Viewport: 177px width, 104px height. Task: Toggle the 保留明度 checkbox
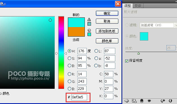click(x=127, y=61)
